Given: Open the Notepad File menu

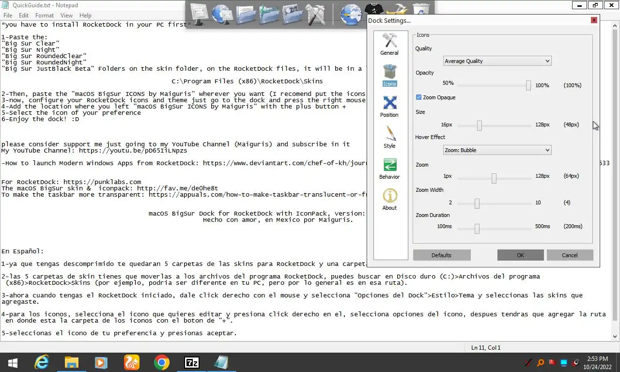Looking at the screenshot, I should point(8,15).
